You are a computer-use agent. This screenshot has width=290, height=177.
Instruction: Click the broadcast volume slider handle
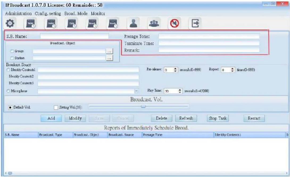[143, 106]
